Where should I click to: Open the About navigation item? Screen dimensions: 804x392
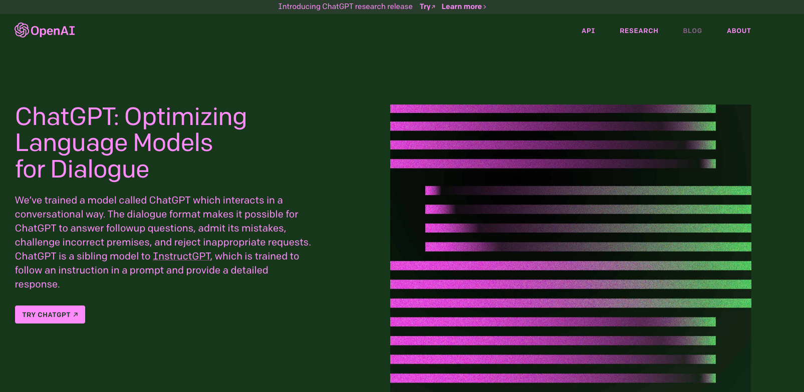(x=739, y=30)
